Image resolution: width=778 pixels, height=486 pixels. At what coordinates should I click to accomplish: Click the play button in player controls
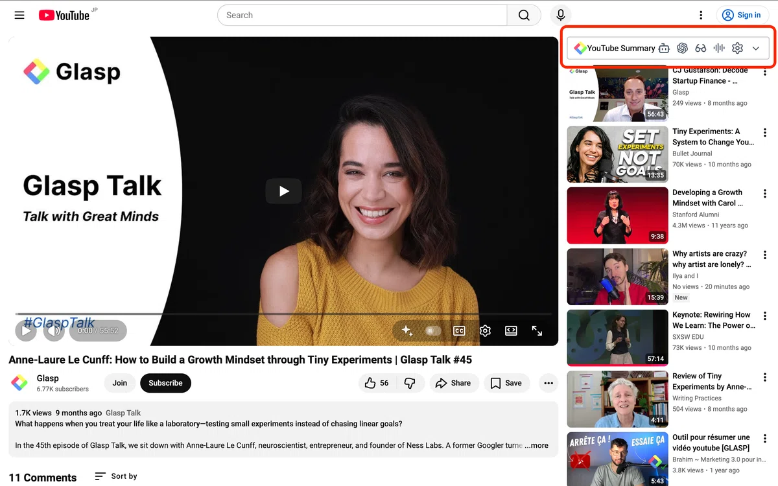pos(26,330)
